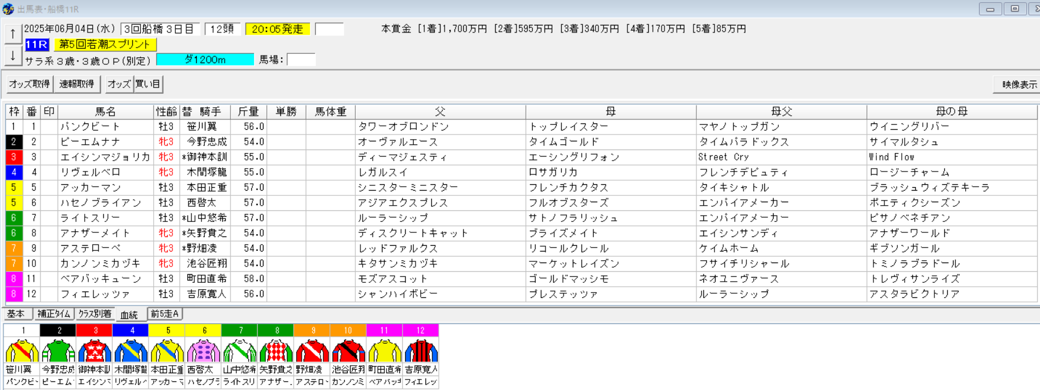Click jockey silk icon for 今野忠成
The height and width of the screenshot is (390, 1040).
58,351
